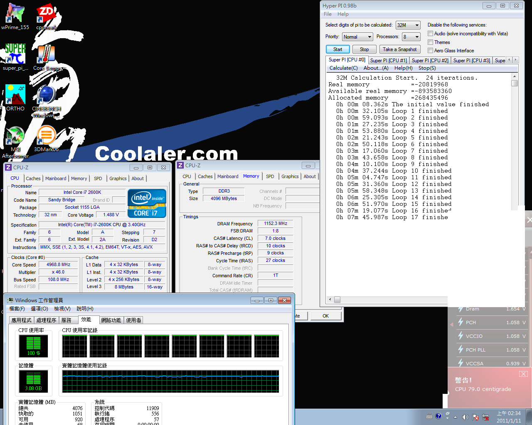Click the PCH voltage lightning icon
The height and width of the screenshot is (425, 532).
461,322
